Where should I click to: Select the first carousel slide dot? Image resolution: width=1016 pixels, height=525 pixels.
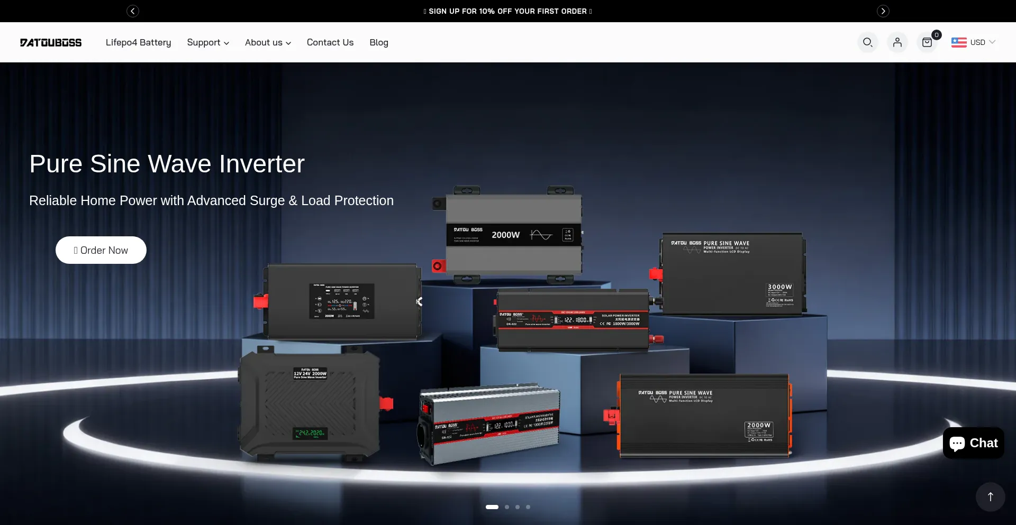pyautogui.click(x=492, y=507)
